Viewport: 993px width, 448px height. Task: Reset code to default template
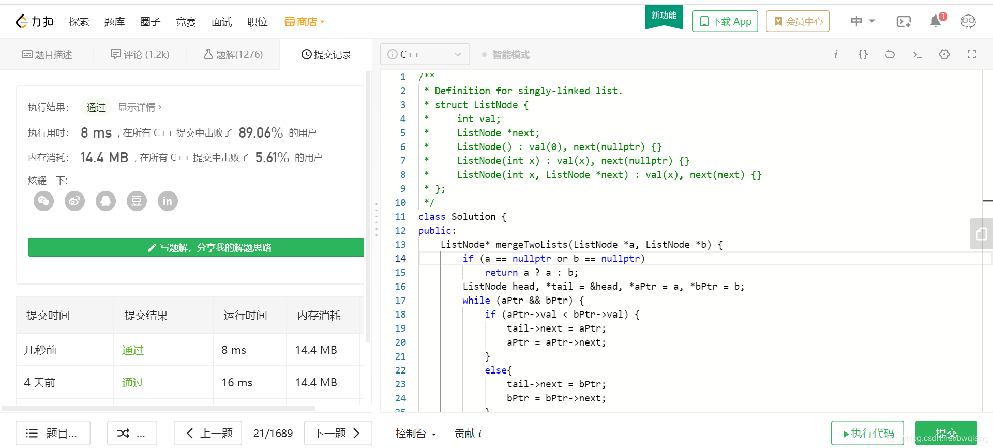pyautogui.click(x=890, y=54)
